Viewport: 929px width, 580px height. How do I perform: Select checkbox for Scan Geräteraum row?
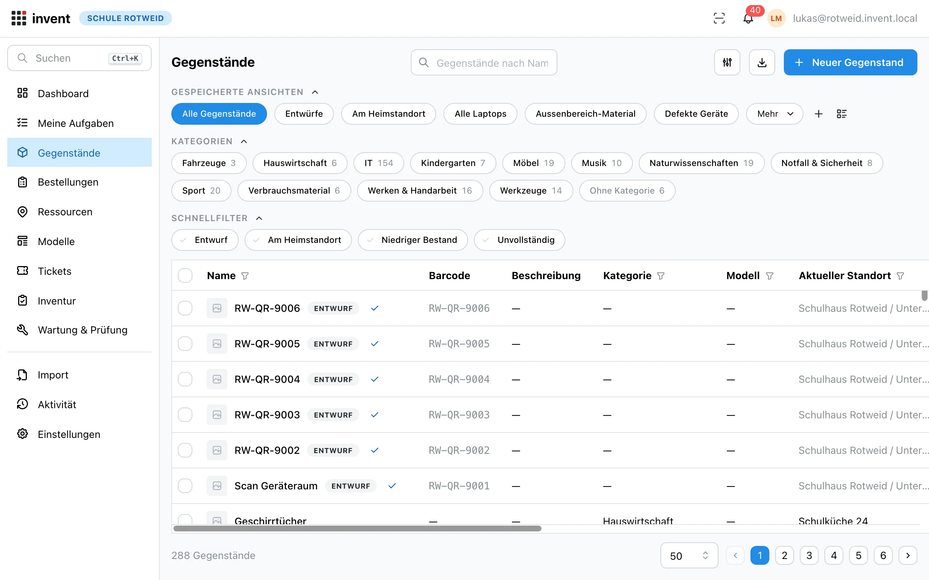pos(185,486)
